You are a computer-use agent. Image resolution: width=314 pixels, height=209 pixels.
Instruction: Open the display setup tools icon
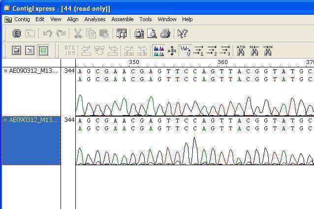[122, 33]
